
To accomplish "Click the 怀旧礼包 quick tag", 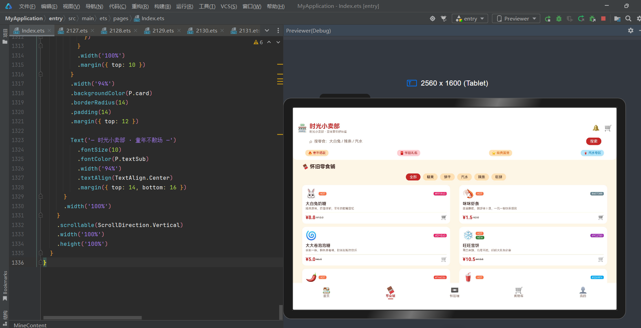I will click(409, 153).
